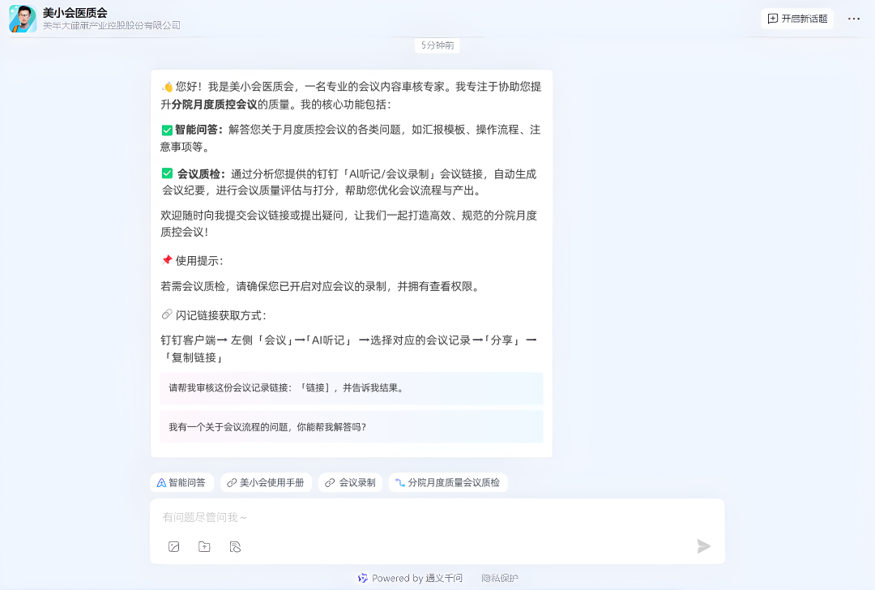Click the 智能问答 quick-access icon chip
The width and height of the screenshot is (875, 590).
[x=161, y=482]
